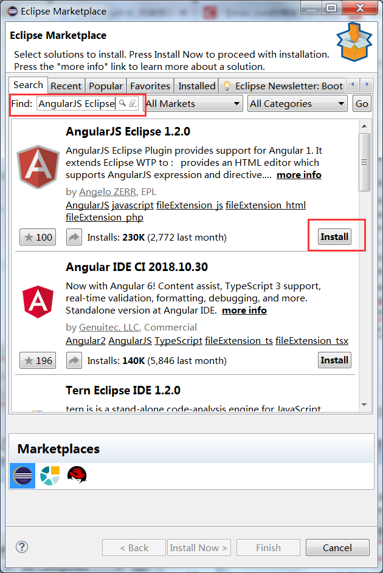Open the Angelo ZERR author link
Screen dimensions: 383x573
(x=108, y=192)
